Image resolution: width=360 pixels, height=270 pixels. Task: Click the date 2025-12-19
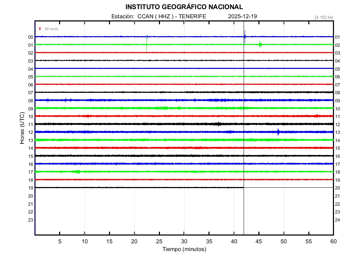point(243,16)
